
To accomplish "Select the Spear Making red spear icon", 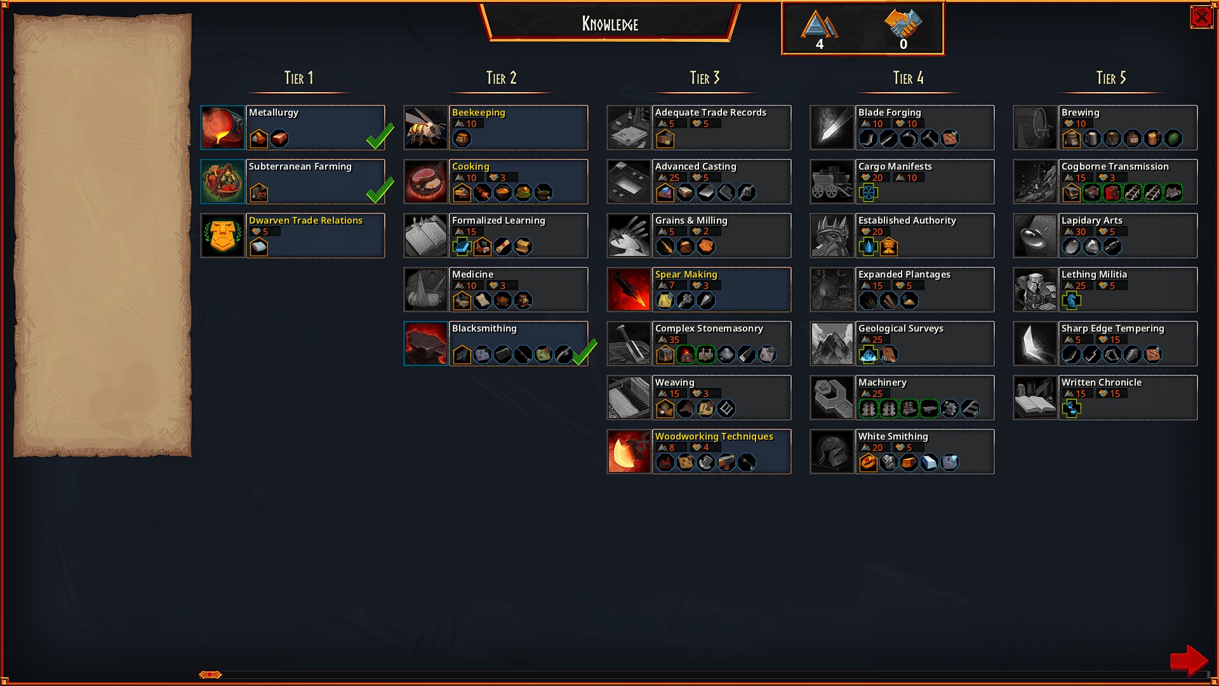I will click(629, 290).
